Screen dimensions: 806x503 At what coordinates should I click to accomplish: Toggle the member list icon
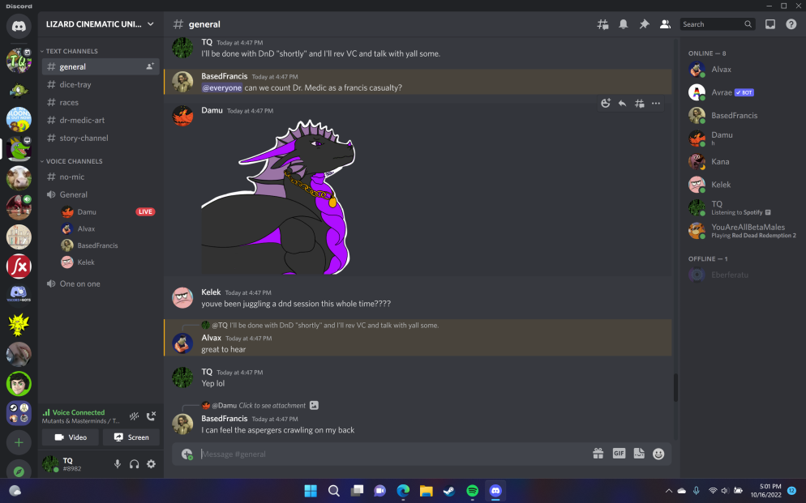coord(665,24)
